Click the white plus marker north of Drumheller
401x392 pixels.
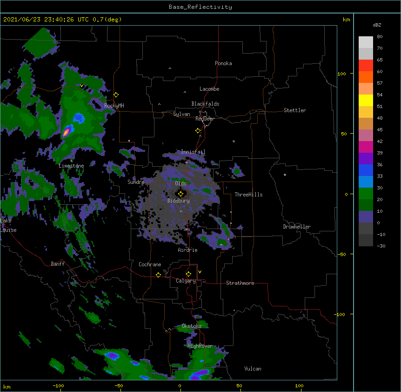(285, 175)
